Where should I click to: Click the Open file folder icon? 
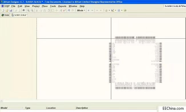tap(7, 11)
